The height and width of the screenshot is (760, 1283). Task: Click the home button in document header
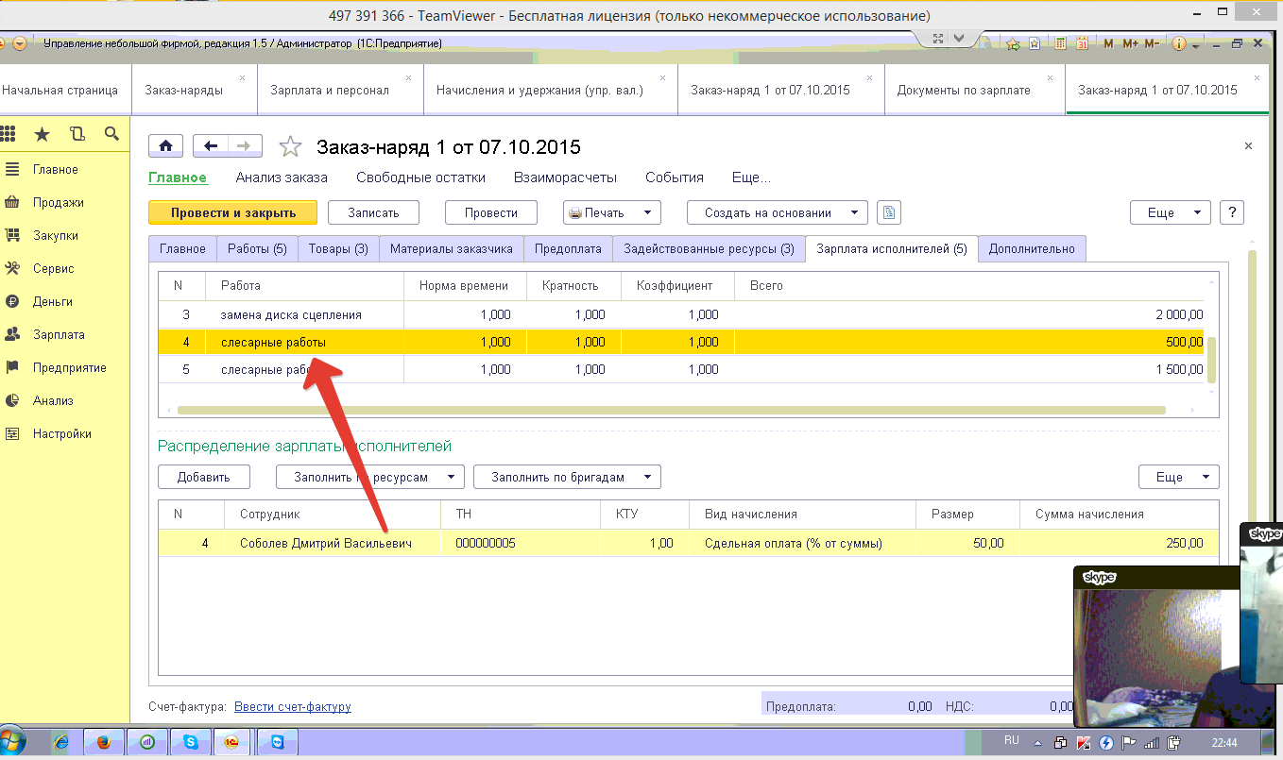(x=166, y=145)
